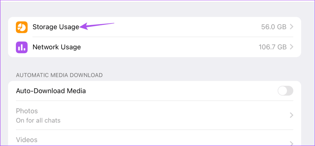Viewport: 315px width, 146px height.
Task: Enable the Auto-Download Media switch
Action: click(285, 91)
